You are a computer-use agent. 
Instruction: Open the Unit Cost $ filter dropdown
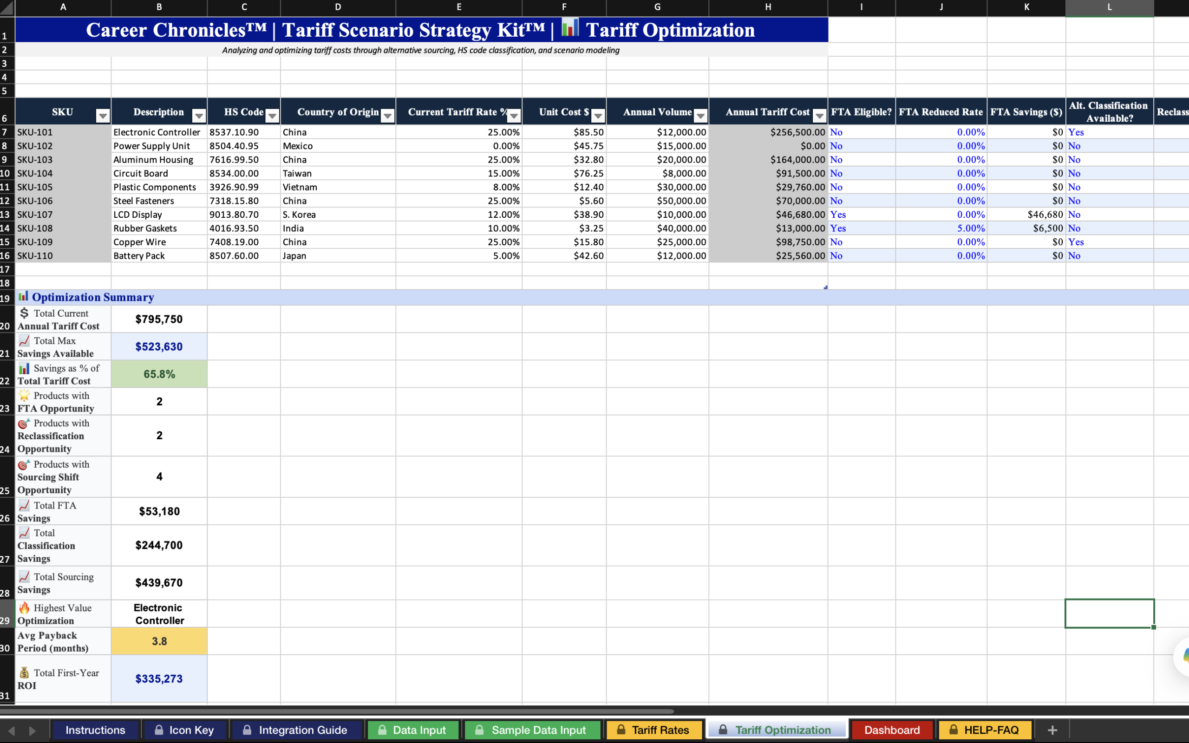[x=597, y=116]
